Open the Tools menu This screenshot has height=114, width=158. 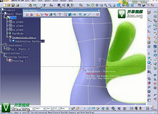point(55,1)
